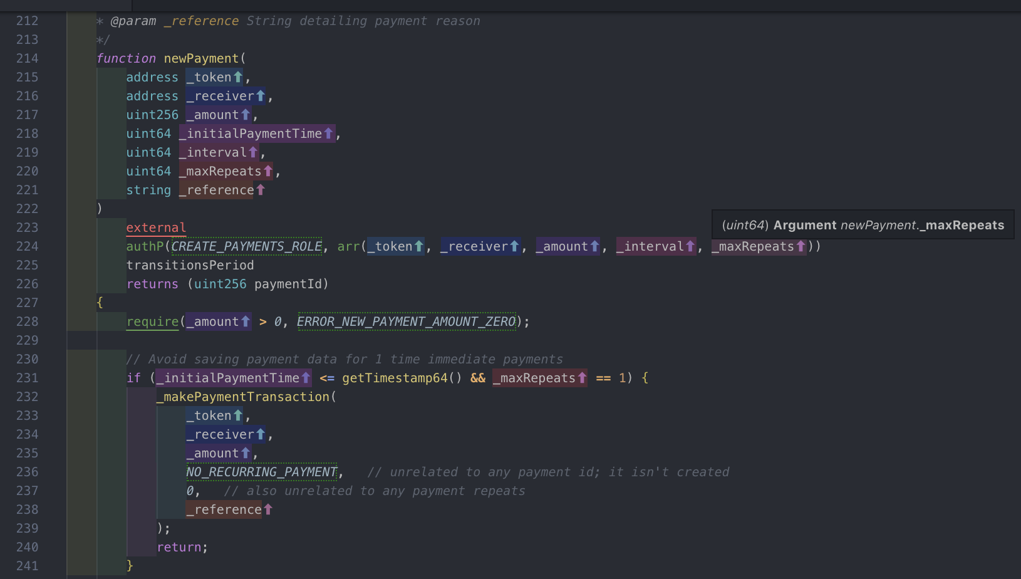Click the arrow icon after _reference on line 221
1021x579 pixels.
click(261, 190)
